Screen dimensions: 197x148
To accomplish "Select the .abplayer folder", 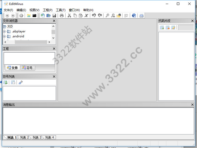I will point(19,31).
